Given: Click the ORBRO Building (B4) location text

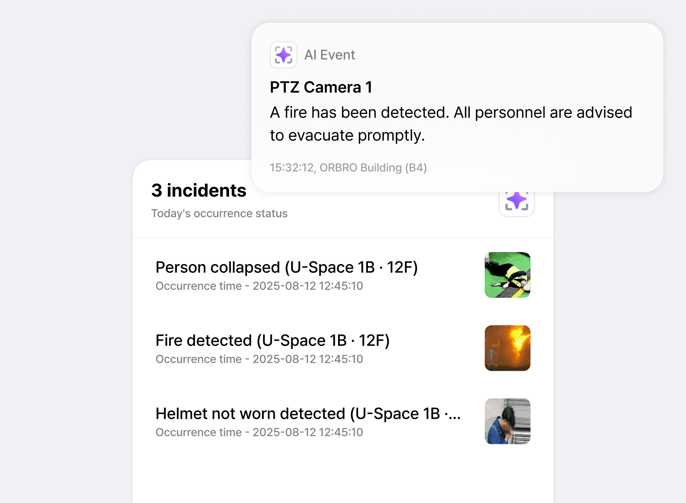Looking at the screenshot, I should (x=373, y=168).
